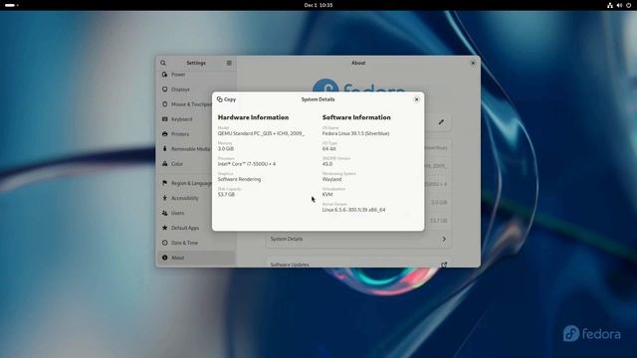
Task: Click the Software Information heading
Action: tap(356, 117)
